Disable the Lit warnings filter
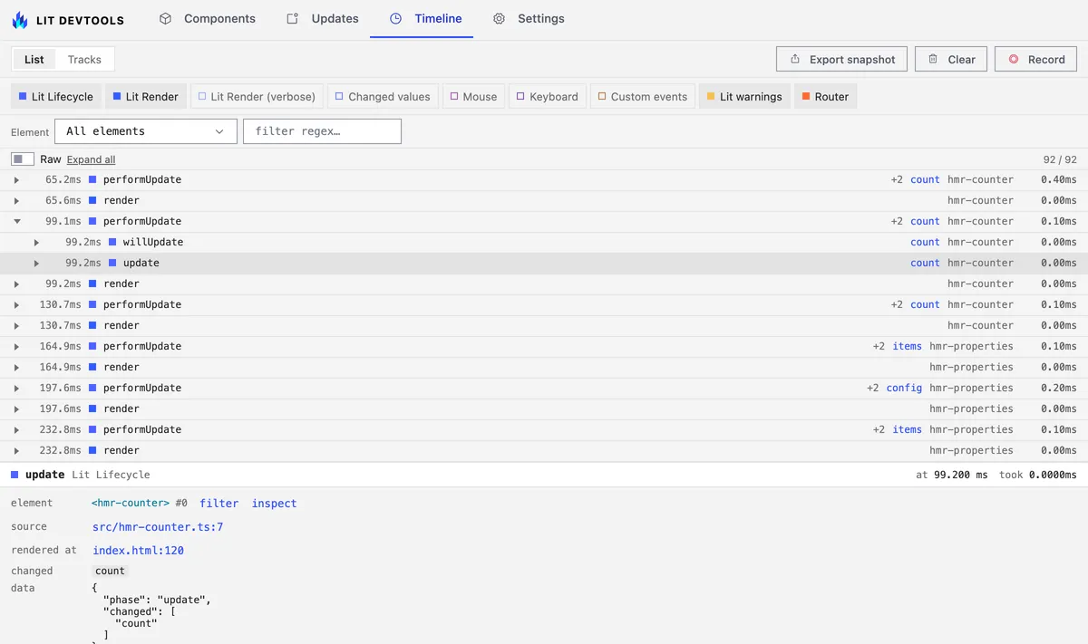The image size is (1088, 644). [x=744, y=97]
